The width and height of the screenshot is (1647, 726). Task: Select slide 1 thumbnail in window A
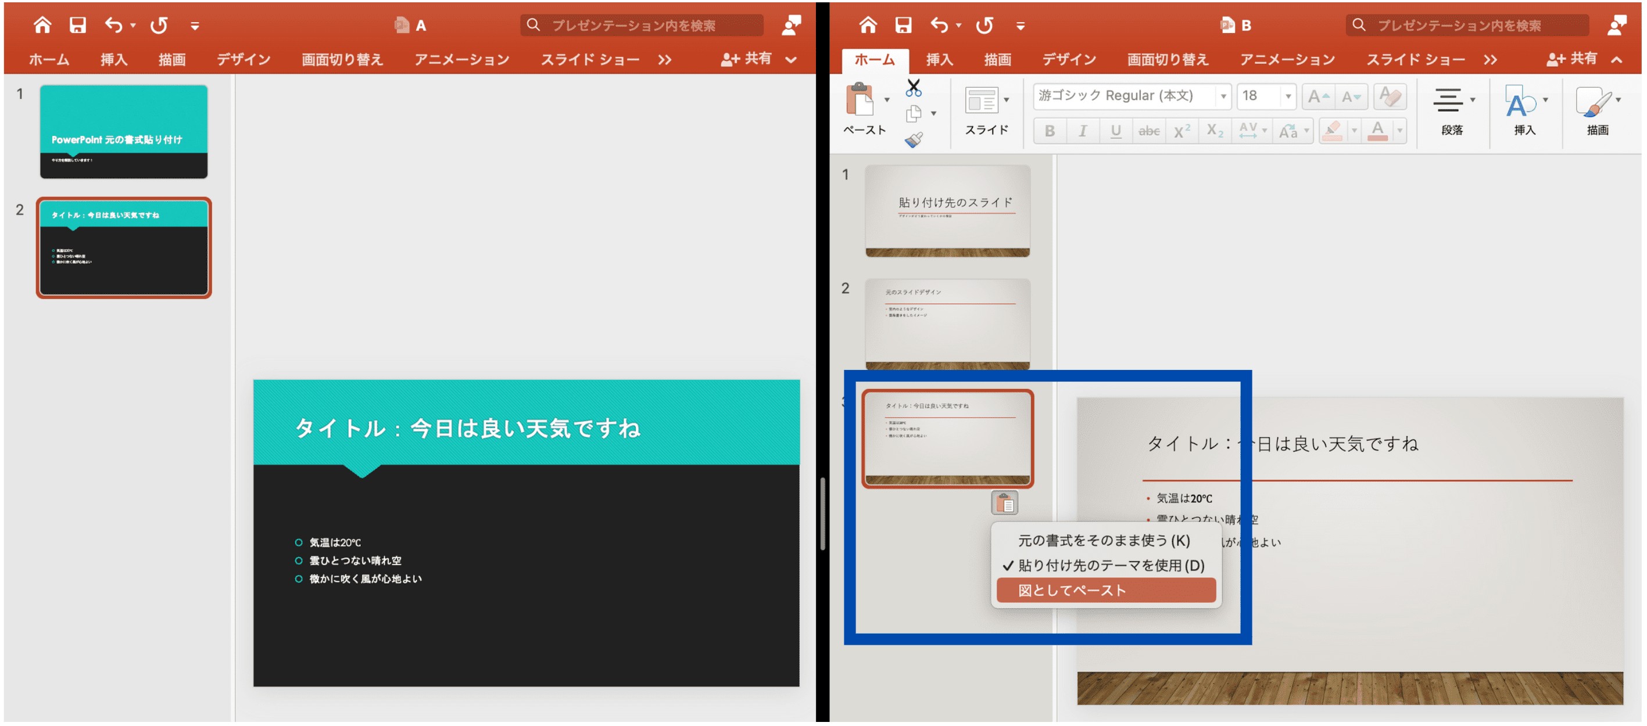pyautogui.click(x=123, y=132)
